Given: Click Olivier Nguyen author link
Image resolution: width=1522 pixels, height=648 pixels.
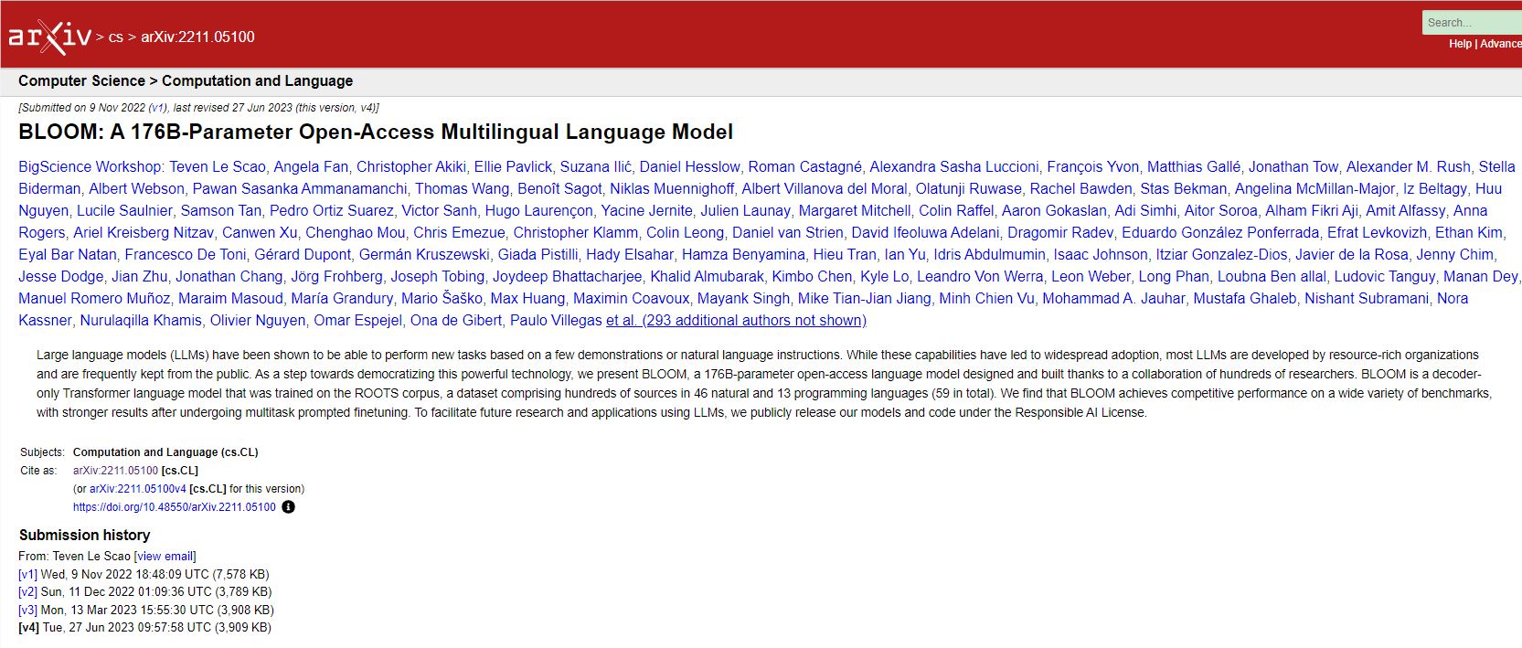Looking at the screenshot, I should (x=258, y=320).
